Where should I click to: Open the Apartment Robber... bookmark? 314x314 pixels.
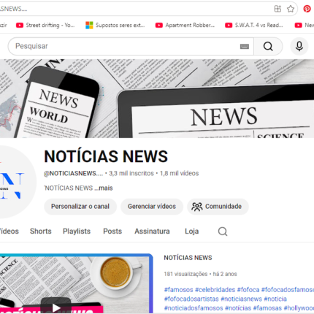(x=185, y=25)
